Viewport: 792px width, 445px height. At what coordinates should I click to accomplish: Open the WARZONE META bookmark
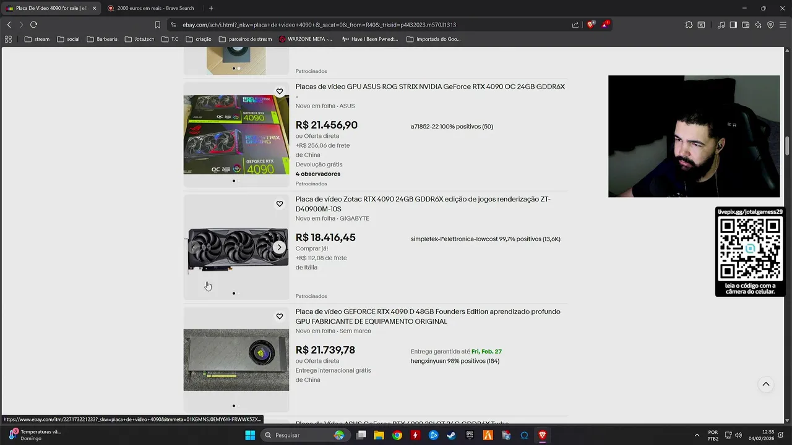pyautogui.click(x=306, y=39)
